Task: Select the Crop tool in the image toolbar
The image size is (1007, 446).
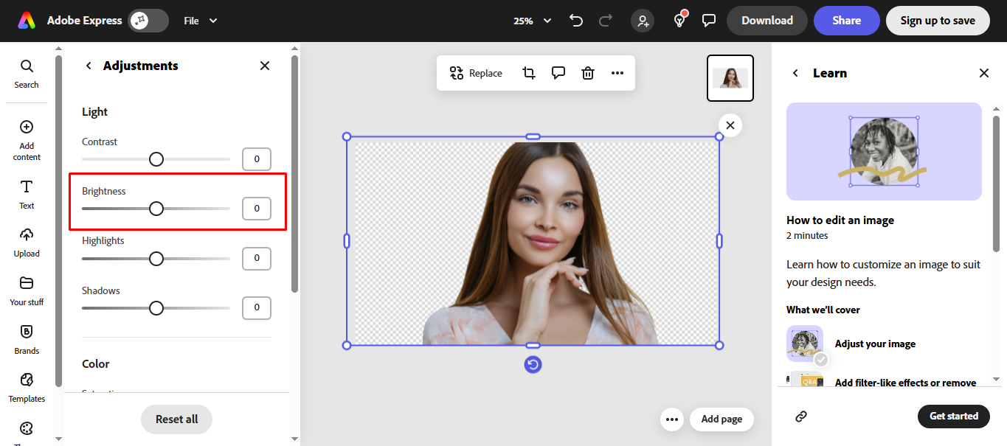Action: 528,72
